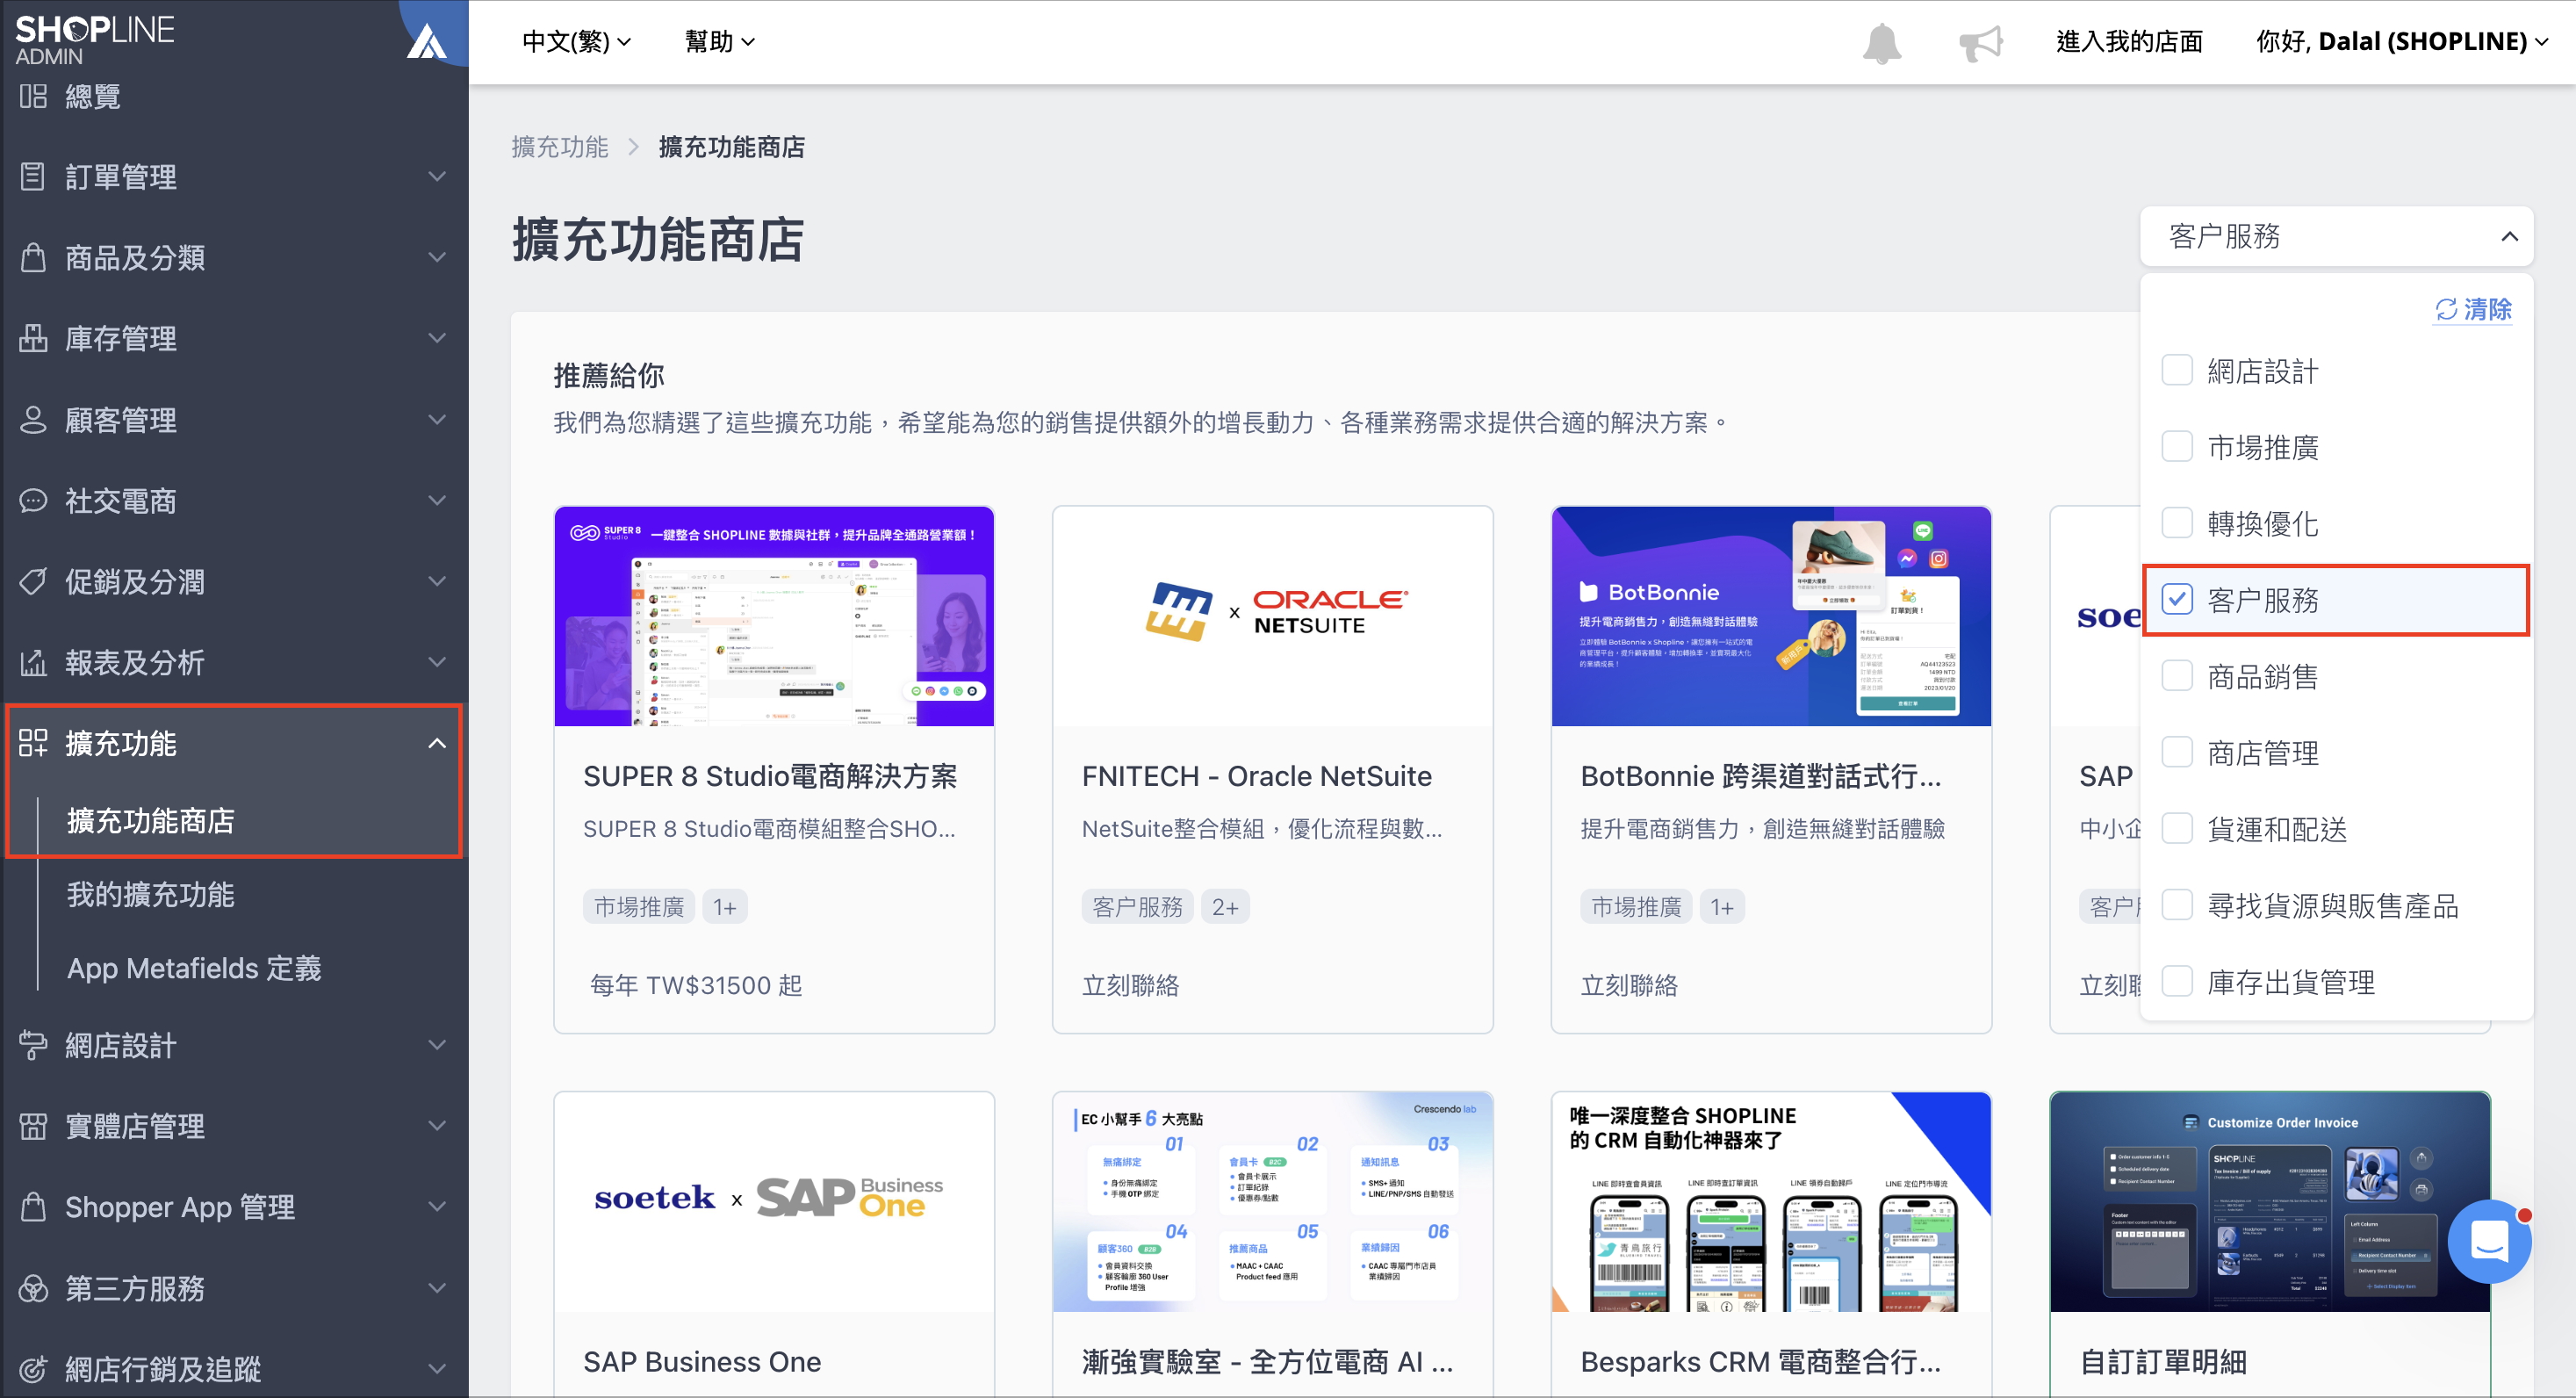Open the announcements megaphone icon
This screenshot has width=2576, height=1398.
[1980, 43]
